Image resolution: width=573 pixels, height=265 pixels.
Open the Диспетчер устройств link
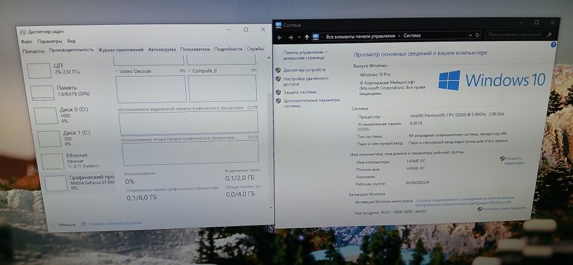(305, 69)
